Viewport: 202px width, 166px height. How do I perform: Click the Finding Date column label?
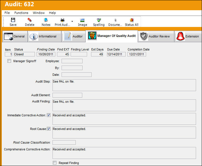(x=46, y=49)
